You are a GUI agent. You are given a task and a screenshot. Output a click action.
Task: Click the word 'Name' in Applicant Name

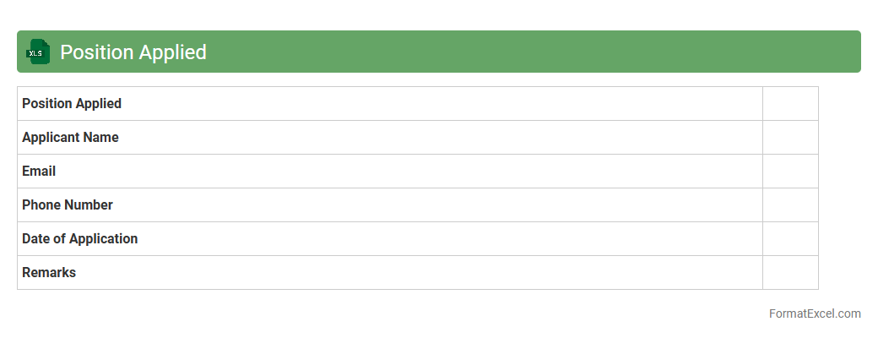100,138
